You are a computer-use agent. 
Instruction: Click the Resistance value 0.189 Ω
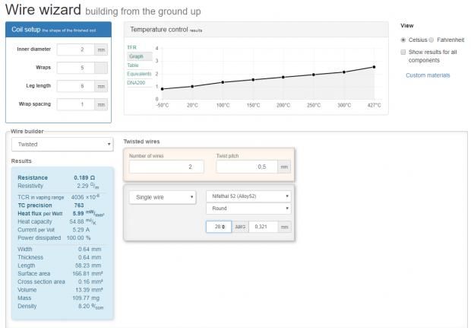[x=84, y=178]
